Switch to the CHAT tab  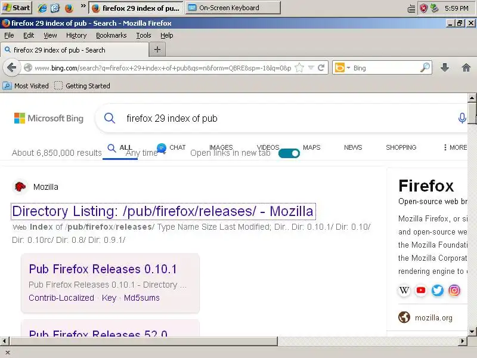click(x=171, y=147)
